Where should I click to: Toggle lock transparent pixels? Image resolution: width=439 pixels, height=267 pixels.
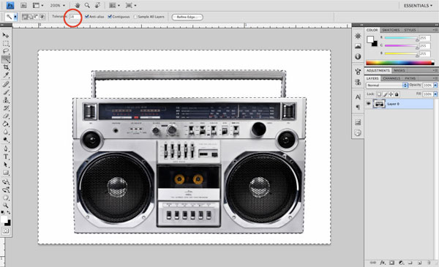coord(379,94)
